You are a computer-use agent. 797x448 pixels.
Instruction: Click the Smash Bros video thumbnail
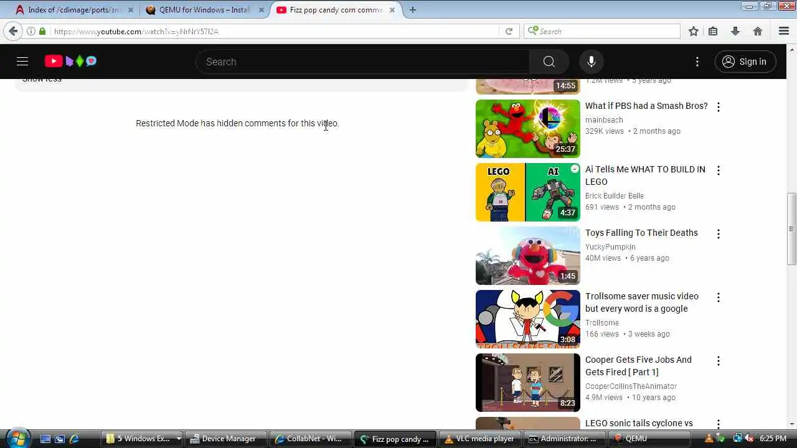pos(528,129)
